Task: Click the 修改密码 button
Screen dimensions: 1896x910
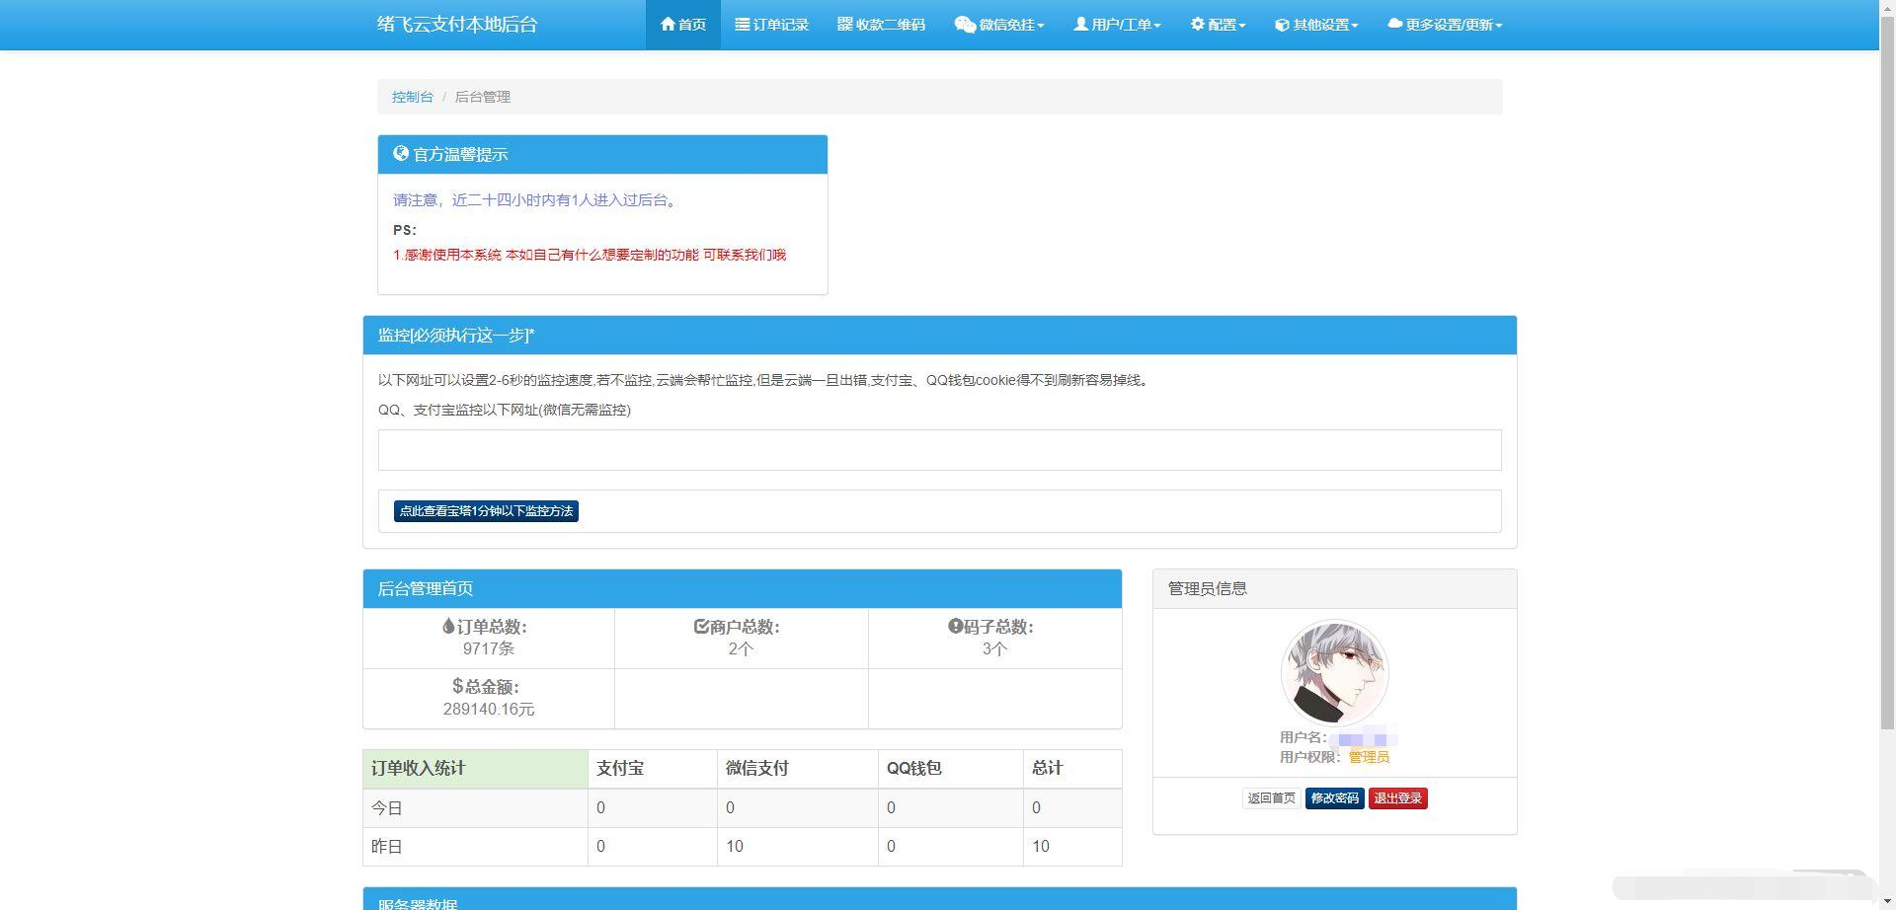Action: click(x=1334, y=798)
